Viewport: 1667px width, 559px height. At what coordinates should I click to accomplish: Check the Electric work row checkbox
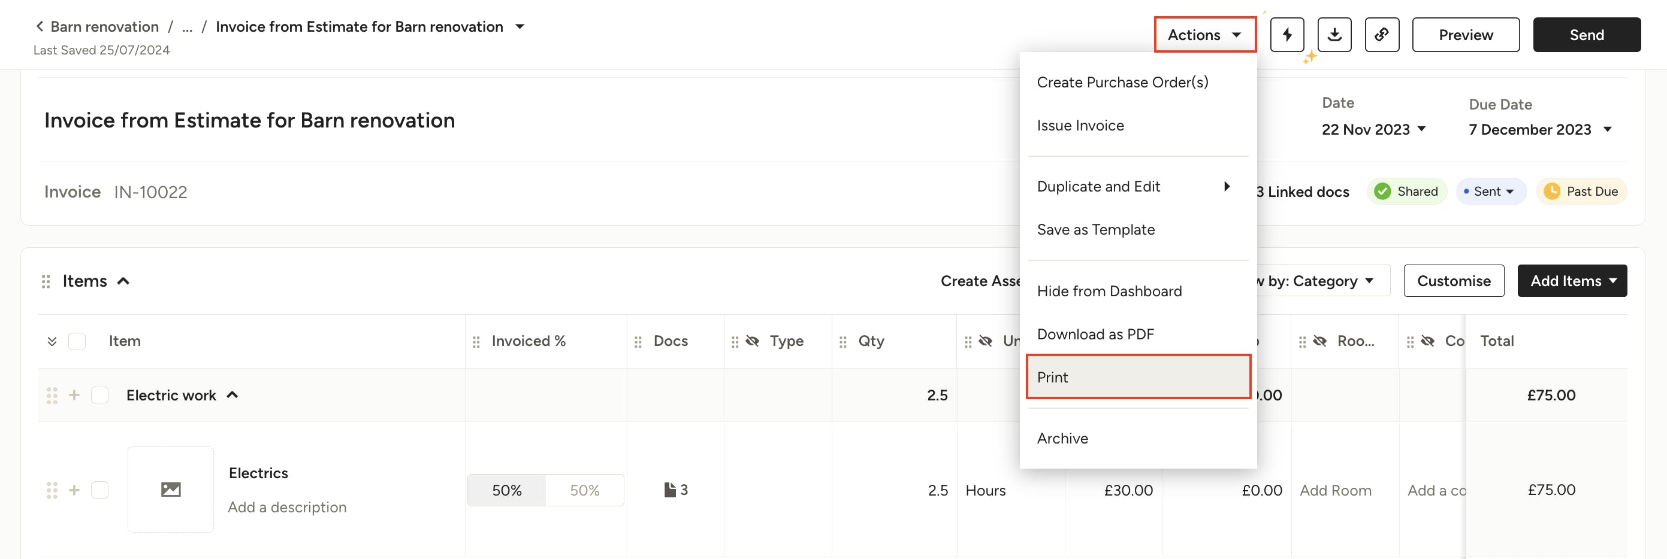coord(100,395)
